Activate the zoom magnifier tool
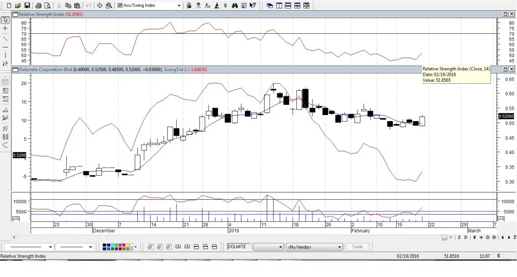Screen dimensions: 517x277 (109, 6)
